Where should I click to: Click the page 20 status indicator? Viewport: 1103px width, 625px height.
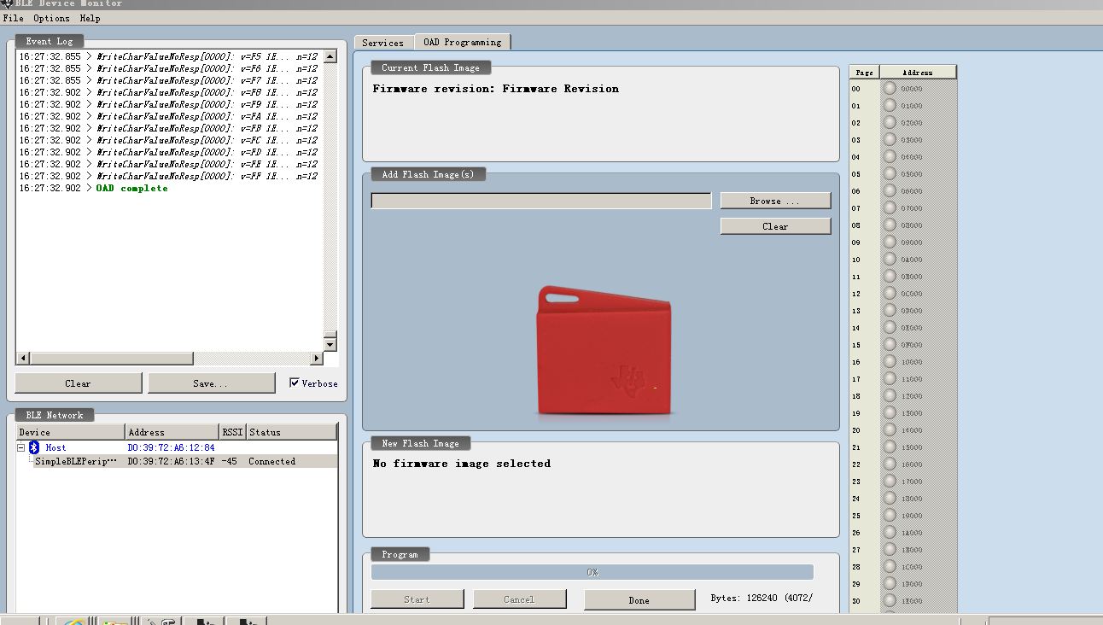[x=890, y=429]
